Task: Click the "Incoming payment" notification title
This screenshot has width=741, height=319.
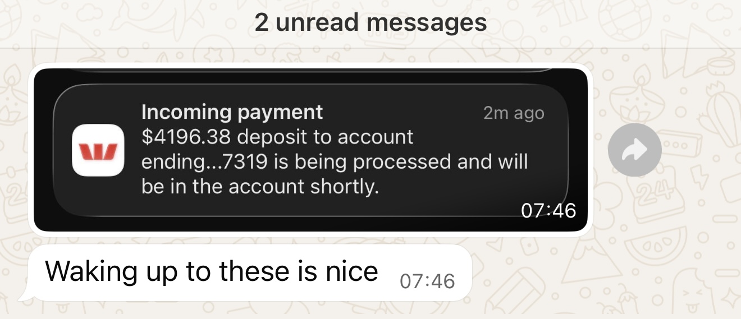Action: click(x=232, y=112)
